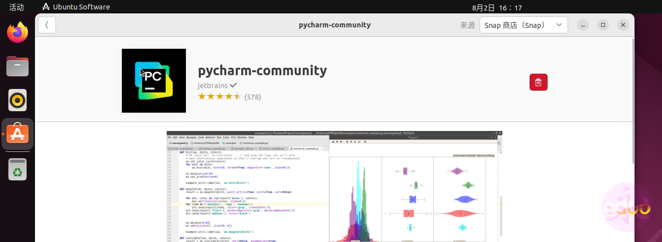Open Rhythmbox speaker icon in dock
The width and height of the screenshot is (662, 242).
17,100
